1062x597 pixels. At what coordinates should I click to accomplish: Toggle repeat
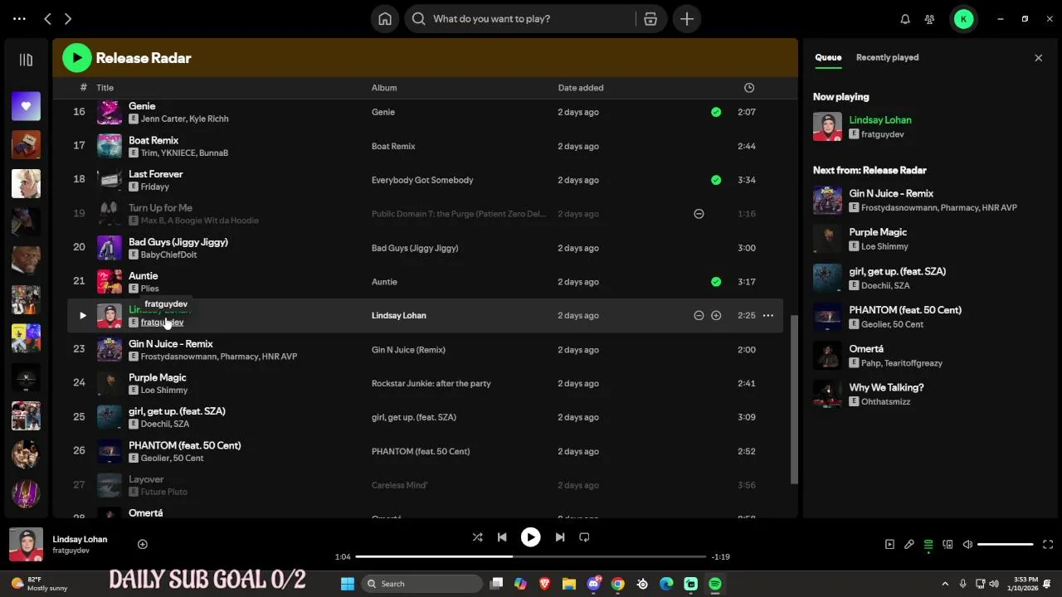tap(584, 537)
